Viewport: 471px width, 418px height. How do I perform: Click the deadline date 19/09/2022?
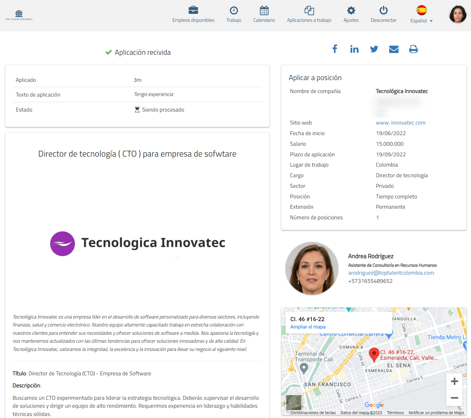(x=391, y=155)
